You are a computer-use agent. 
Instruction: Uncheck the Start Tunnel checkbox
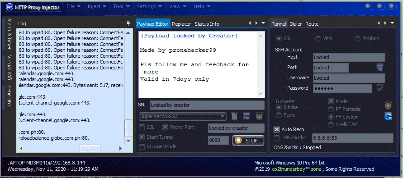coord(142,137)
